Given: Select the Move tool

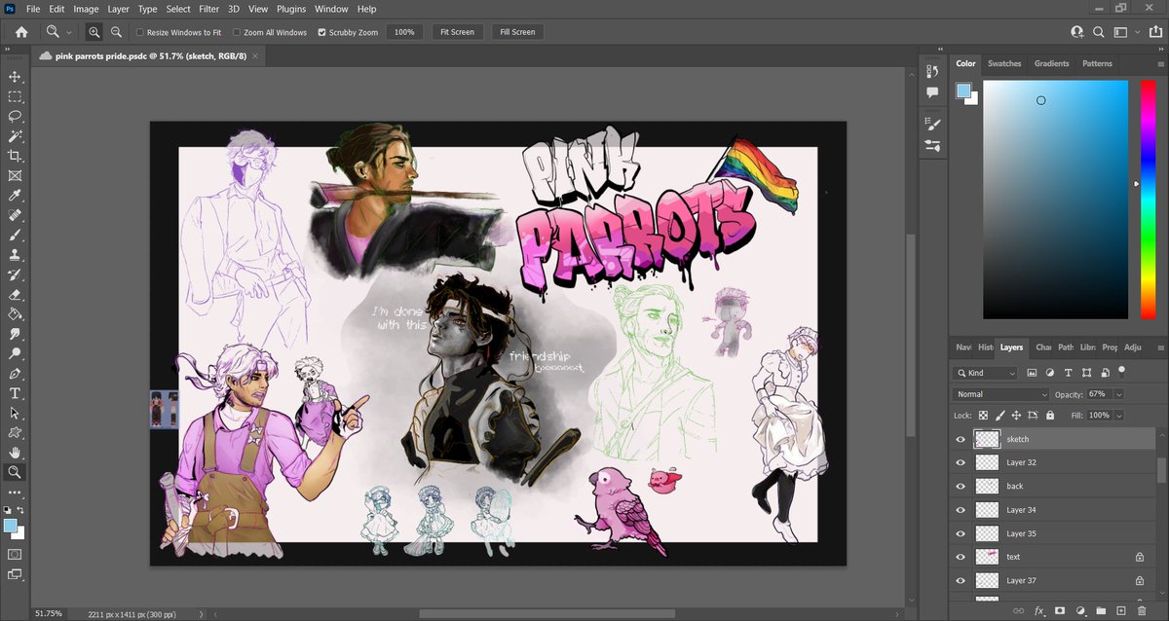Looking at the screenshot, I should pos(15,76).
